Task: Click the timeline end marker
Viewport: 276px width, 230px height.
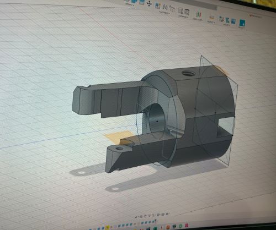Action: pos(155,221)
